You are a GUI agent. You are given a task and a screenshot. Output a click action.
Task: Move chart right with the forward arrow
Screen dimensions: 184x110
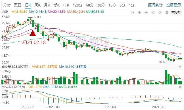click(160, 12)
